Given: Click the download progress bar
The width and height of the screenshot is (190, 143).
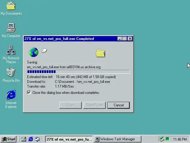Looking at the screenshot, I should tap(78, 71).
